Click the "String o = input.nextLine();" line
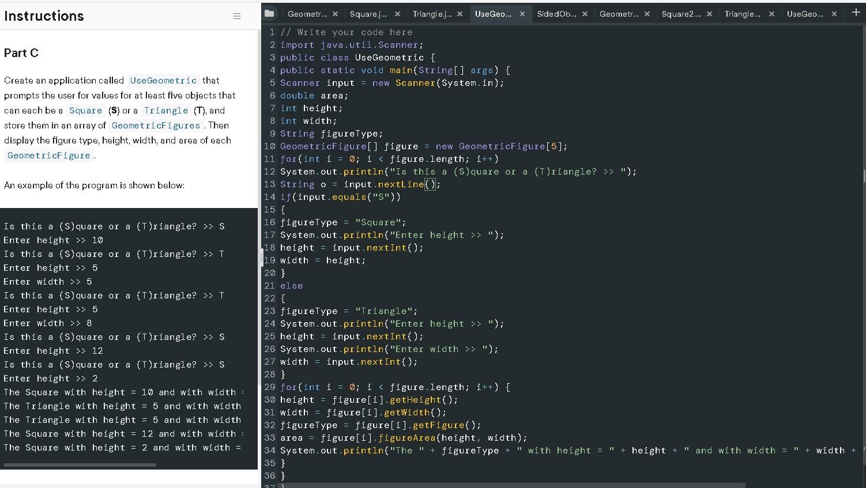The width and height of the screenshot is (866, 488). click(360, 184)
